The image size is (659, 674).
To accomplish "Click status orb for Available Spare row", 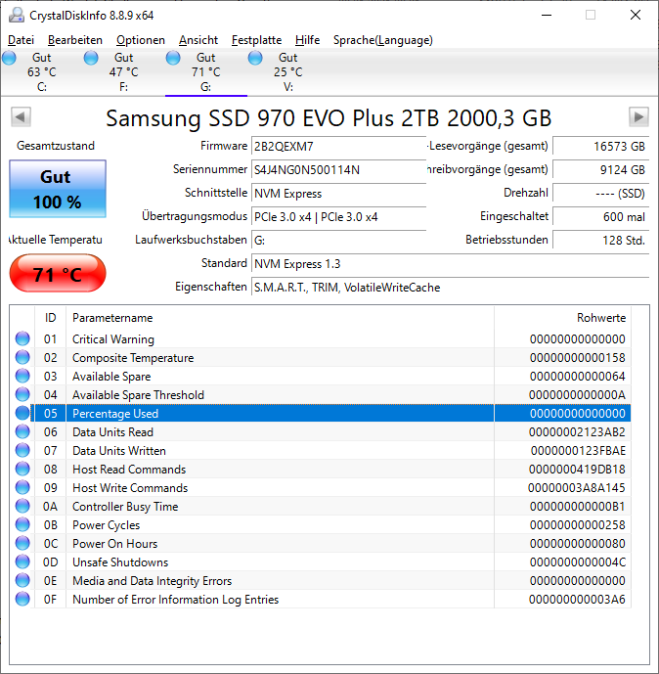I will 22,376.
